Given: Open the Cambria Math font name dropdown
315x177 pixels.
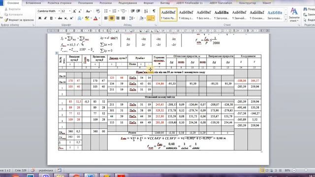Looking at the screenshot, I should coord(59,11).
